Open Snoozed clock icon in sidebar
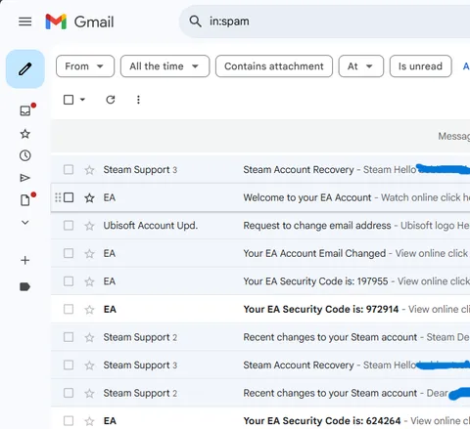Viewport: 470px width, 429px height. click(25, 155)
